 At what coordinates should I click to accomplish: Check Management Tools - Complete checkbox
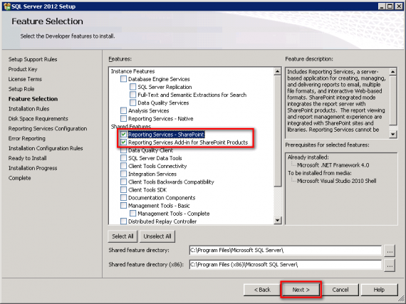(132, 214)
